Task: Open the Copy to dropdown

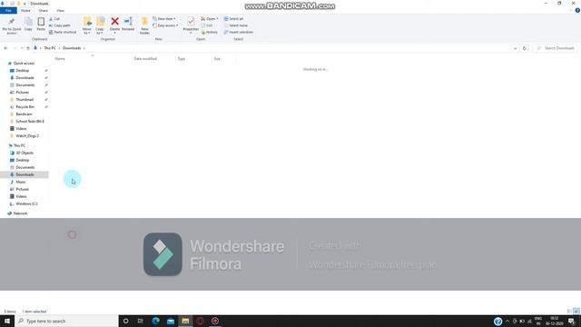Action: (100, 25)
